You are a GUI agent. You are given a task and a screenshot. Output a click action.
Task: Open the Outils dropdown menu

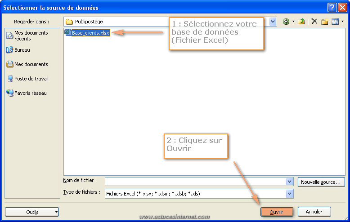tap(32, 212)
